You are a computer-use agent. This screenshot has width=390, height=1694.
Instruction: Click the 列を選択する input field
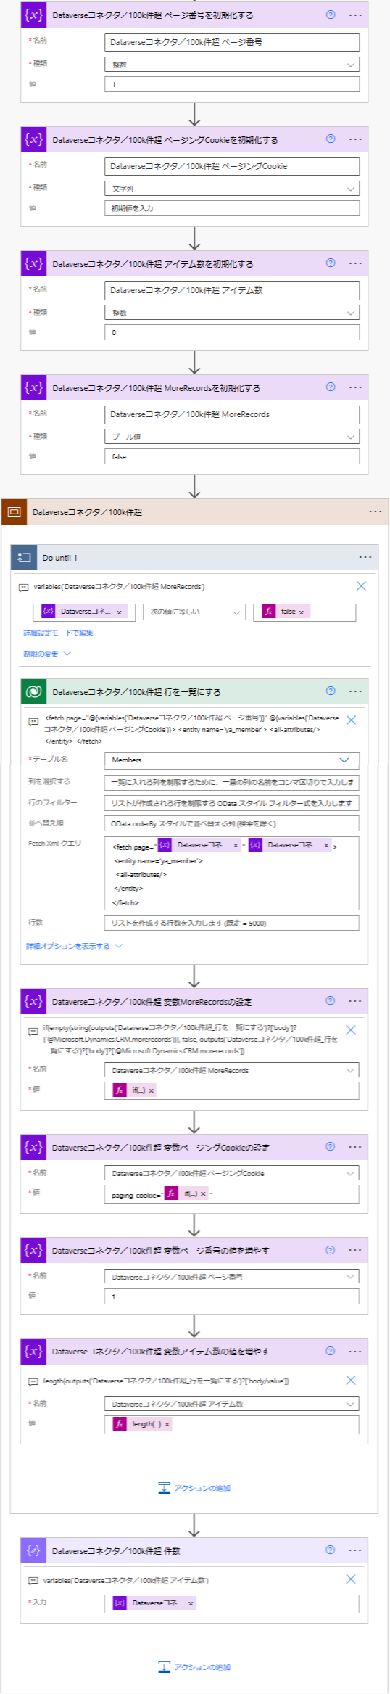pos(232,782)
